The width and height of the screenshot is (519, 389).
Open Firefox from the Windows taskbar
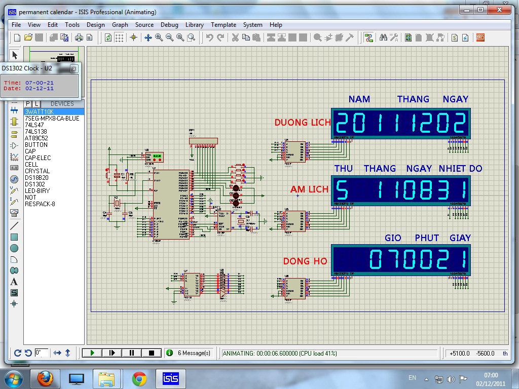(45, 378)
